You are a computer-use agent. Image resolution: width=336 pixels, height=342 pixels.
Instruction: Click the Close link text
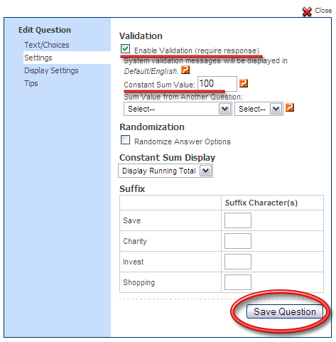(323, 11)
